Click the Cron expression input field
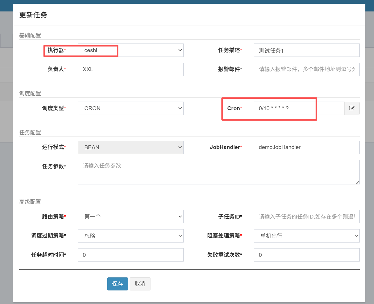Viewport: 374px width, 304px height. point(299,108)
